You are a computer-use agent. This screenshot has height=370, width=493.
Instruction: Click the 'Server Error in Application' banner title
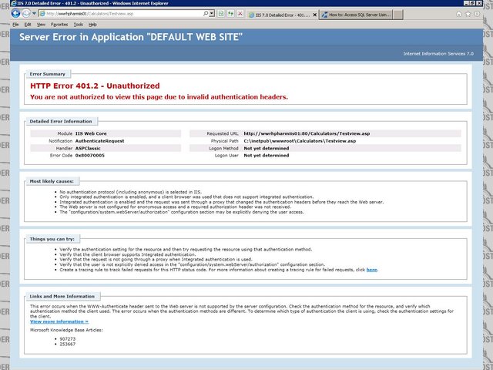(x=131, y=37)
